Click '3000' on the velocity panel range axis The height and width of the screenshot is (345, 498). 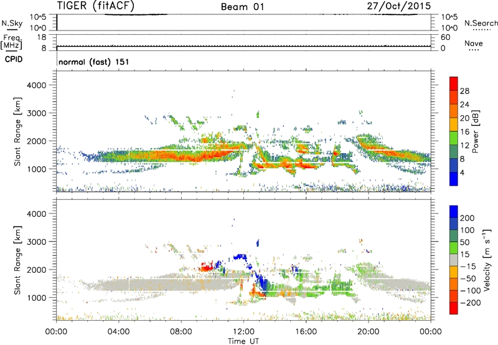click(x=37, y=242)
